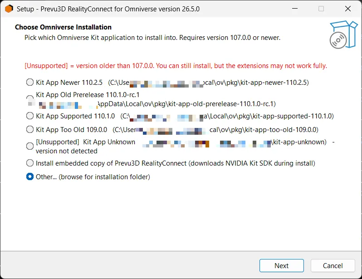Minimize the Setup window
This screenshot has height=279, width=362.
point(295,9)
